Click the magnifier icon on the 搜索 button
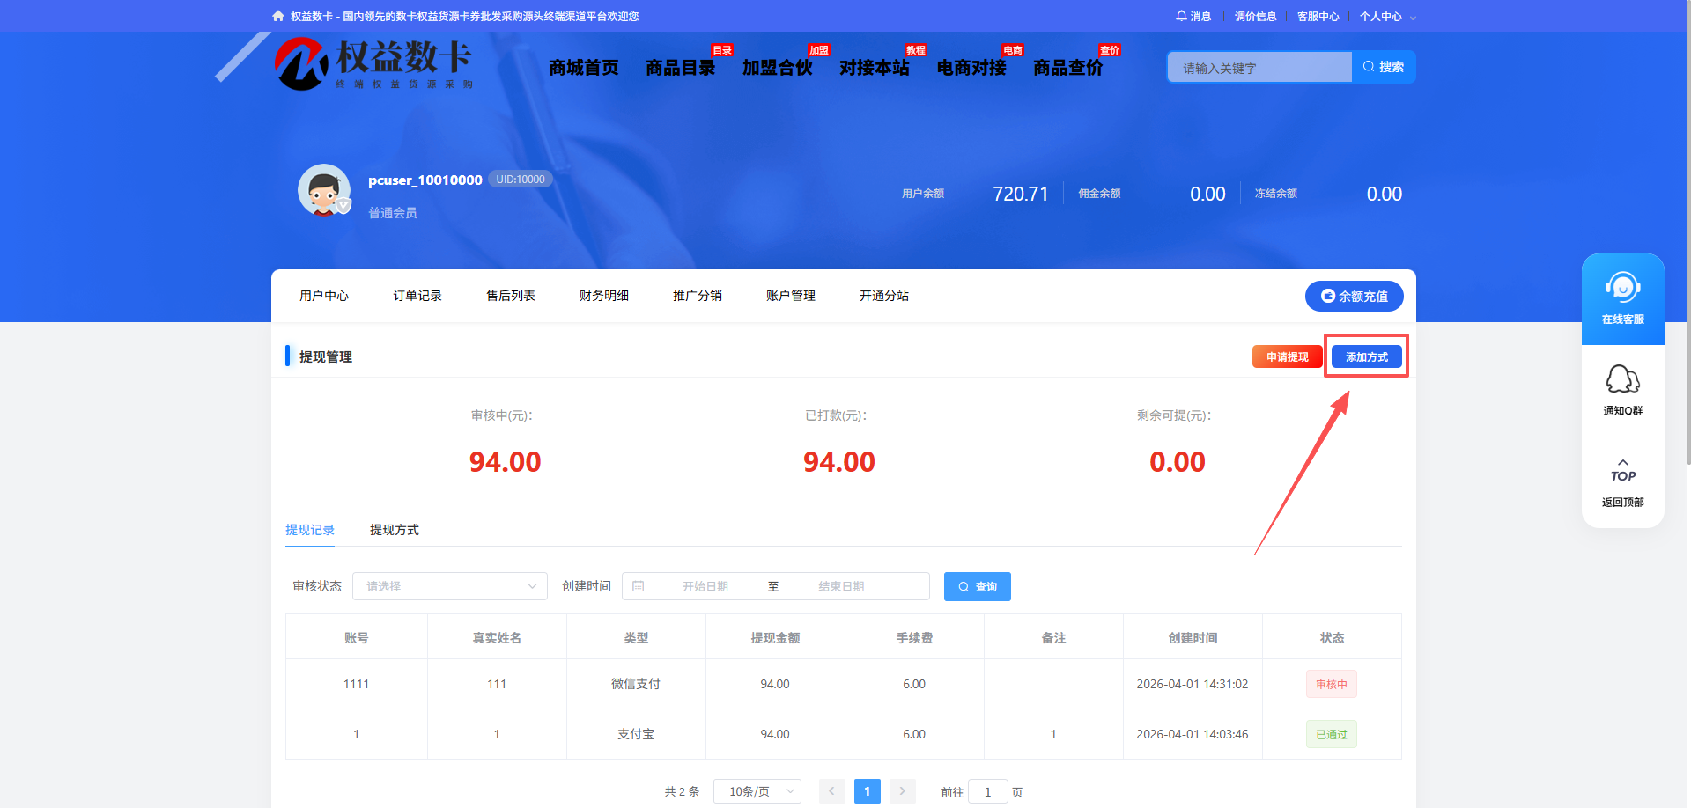 click(1368, 66)
